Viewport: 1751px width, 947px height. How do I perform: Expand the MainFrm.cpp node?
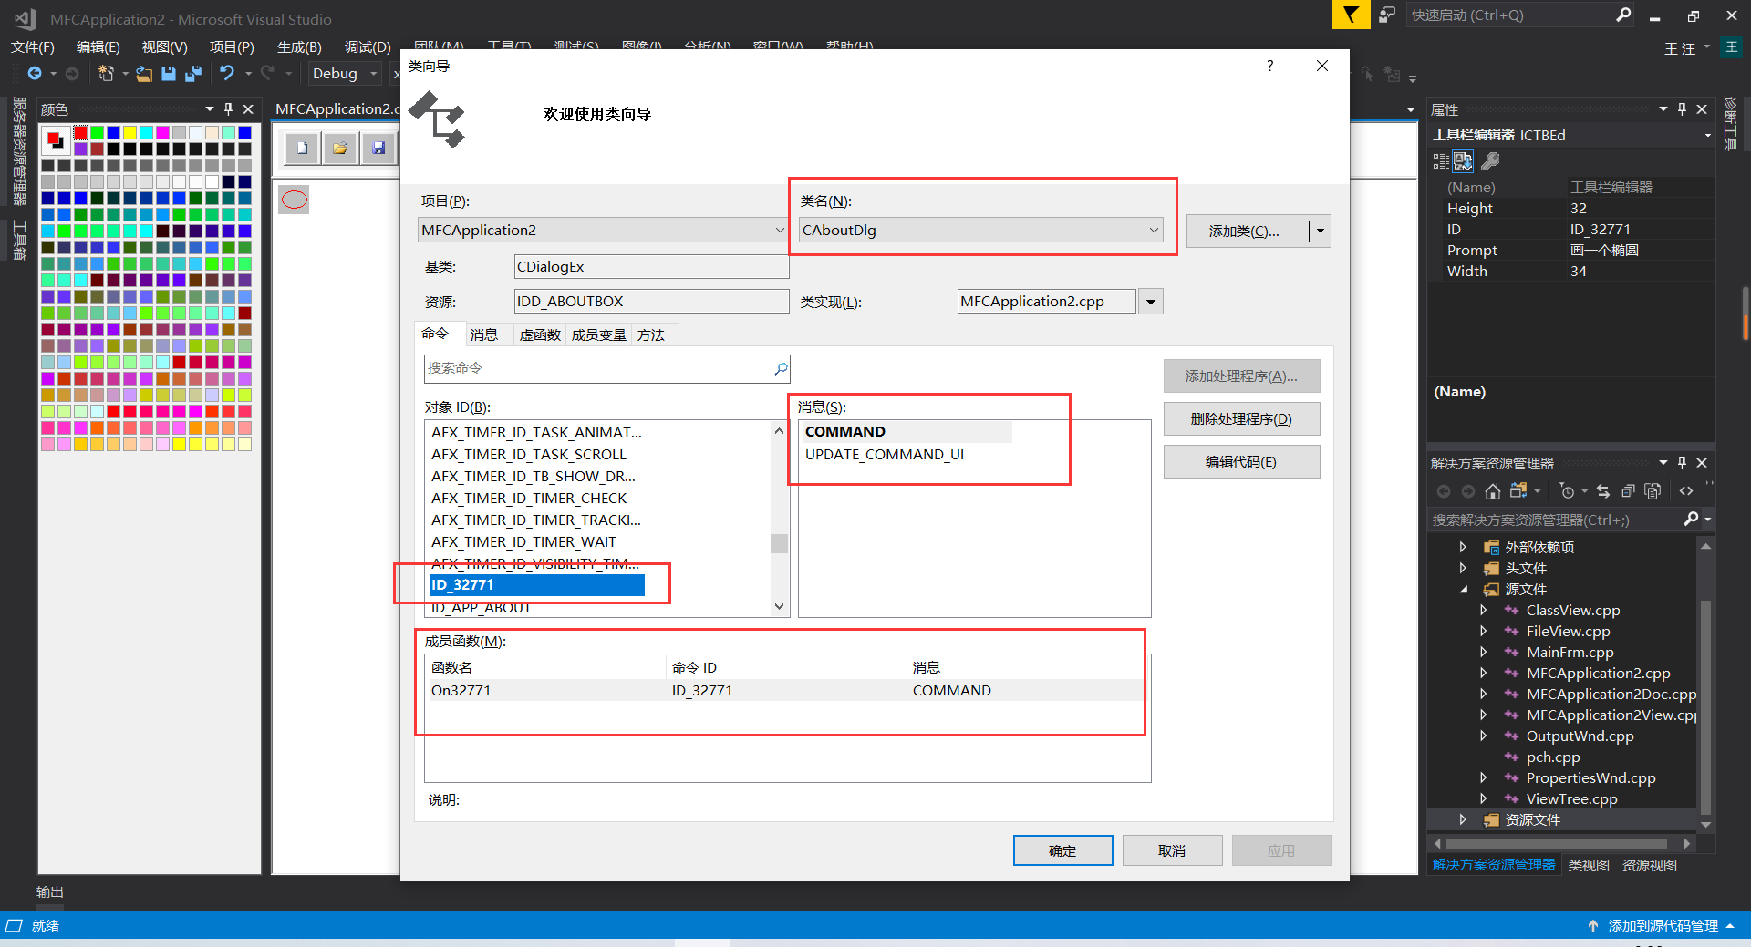pyautogui.click(x=1483, y=652)
